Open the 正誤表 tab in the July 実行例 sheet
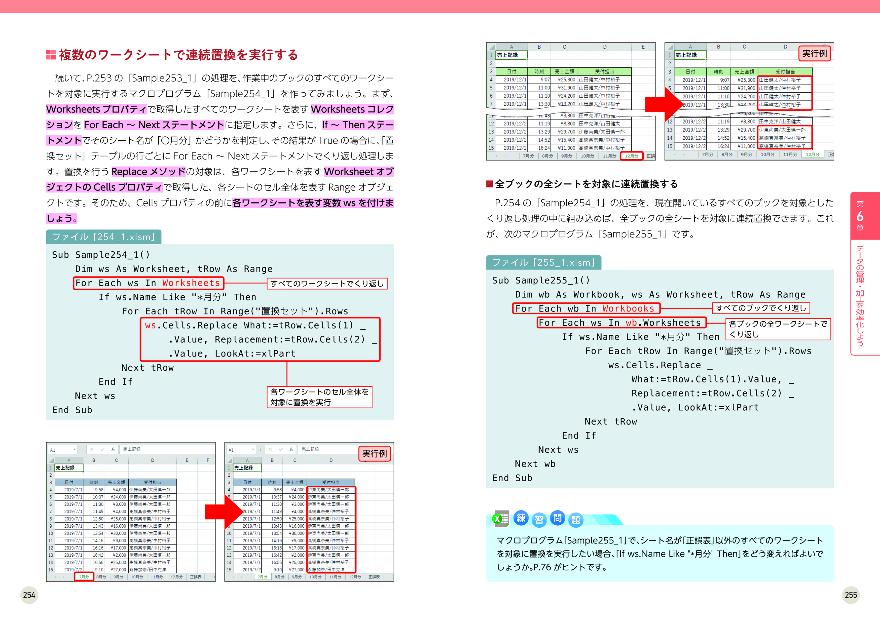The width and height of the screenshot is (880, 624). click(374, 577)
